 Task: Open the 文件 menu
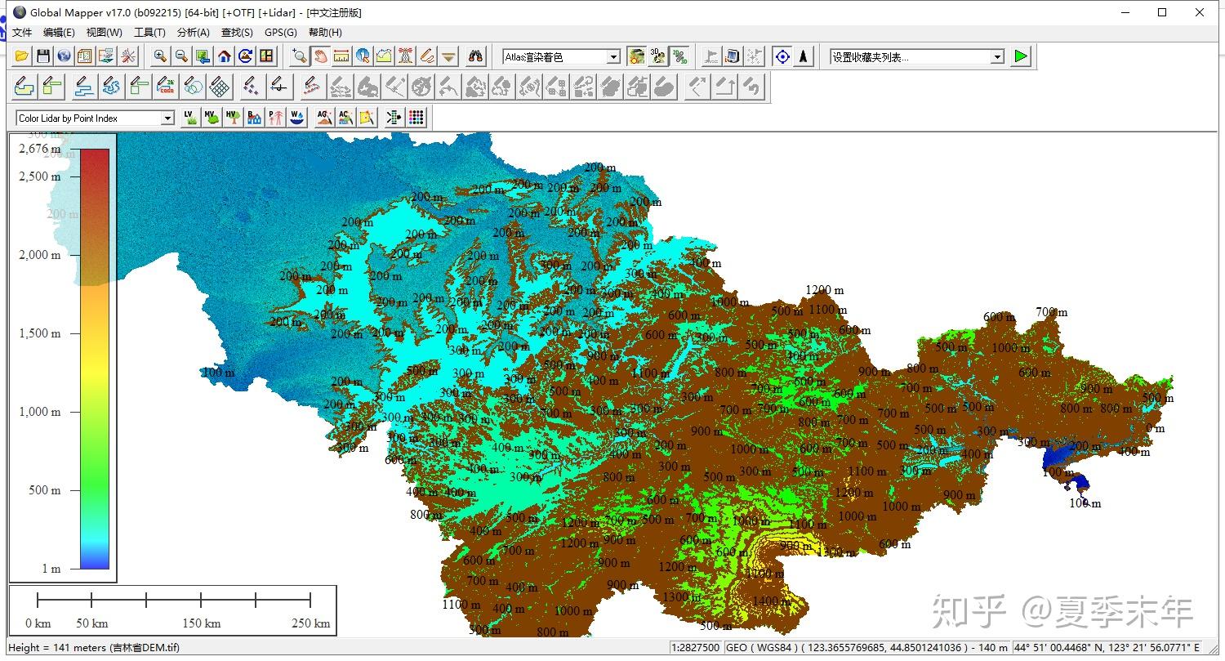click(x=22, y=33)
